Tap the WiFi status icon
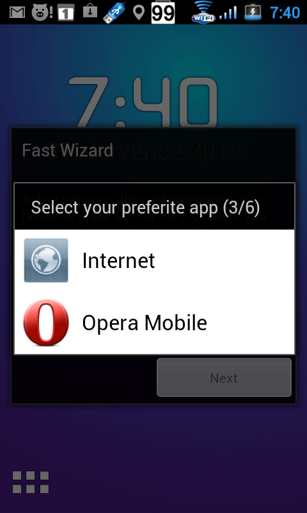The image size is (307, 513). (x=203, y=12)
